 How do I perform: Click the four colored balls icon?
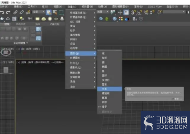[121, 19]
